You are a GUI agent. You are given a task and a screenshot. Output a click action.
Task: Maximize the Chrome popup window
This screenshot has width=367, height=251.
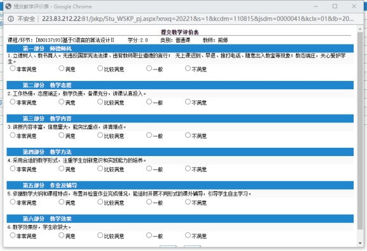click(x=335, y=6)
